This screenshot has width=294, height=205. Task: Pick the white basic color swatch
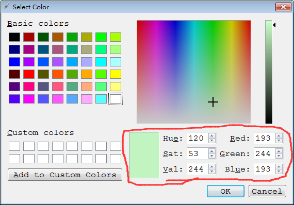(x=116, y=99)
